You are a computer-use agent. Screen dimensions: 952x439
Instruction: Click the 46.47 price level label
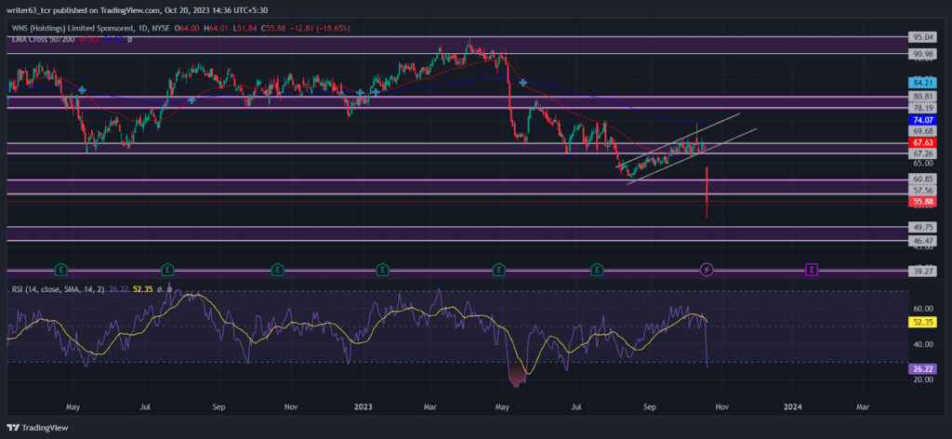921,241
